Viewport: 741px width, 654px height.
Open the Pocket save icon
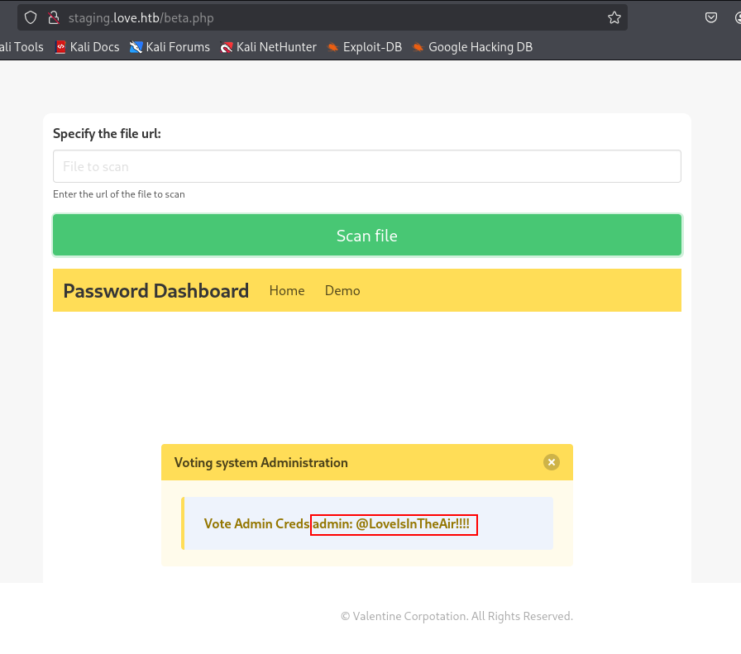pos(710,18)
